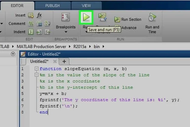Expand the path arrow after bin
The height and width of the screenshot is (127, 190).
[x=103, y=46]
